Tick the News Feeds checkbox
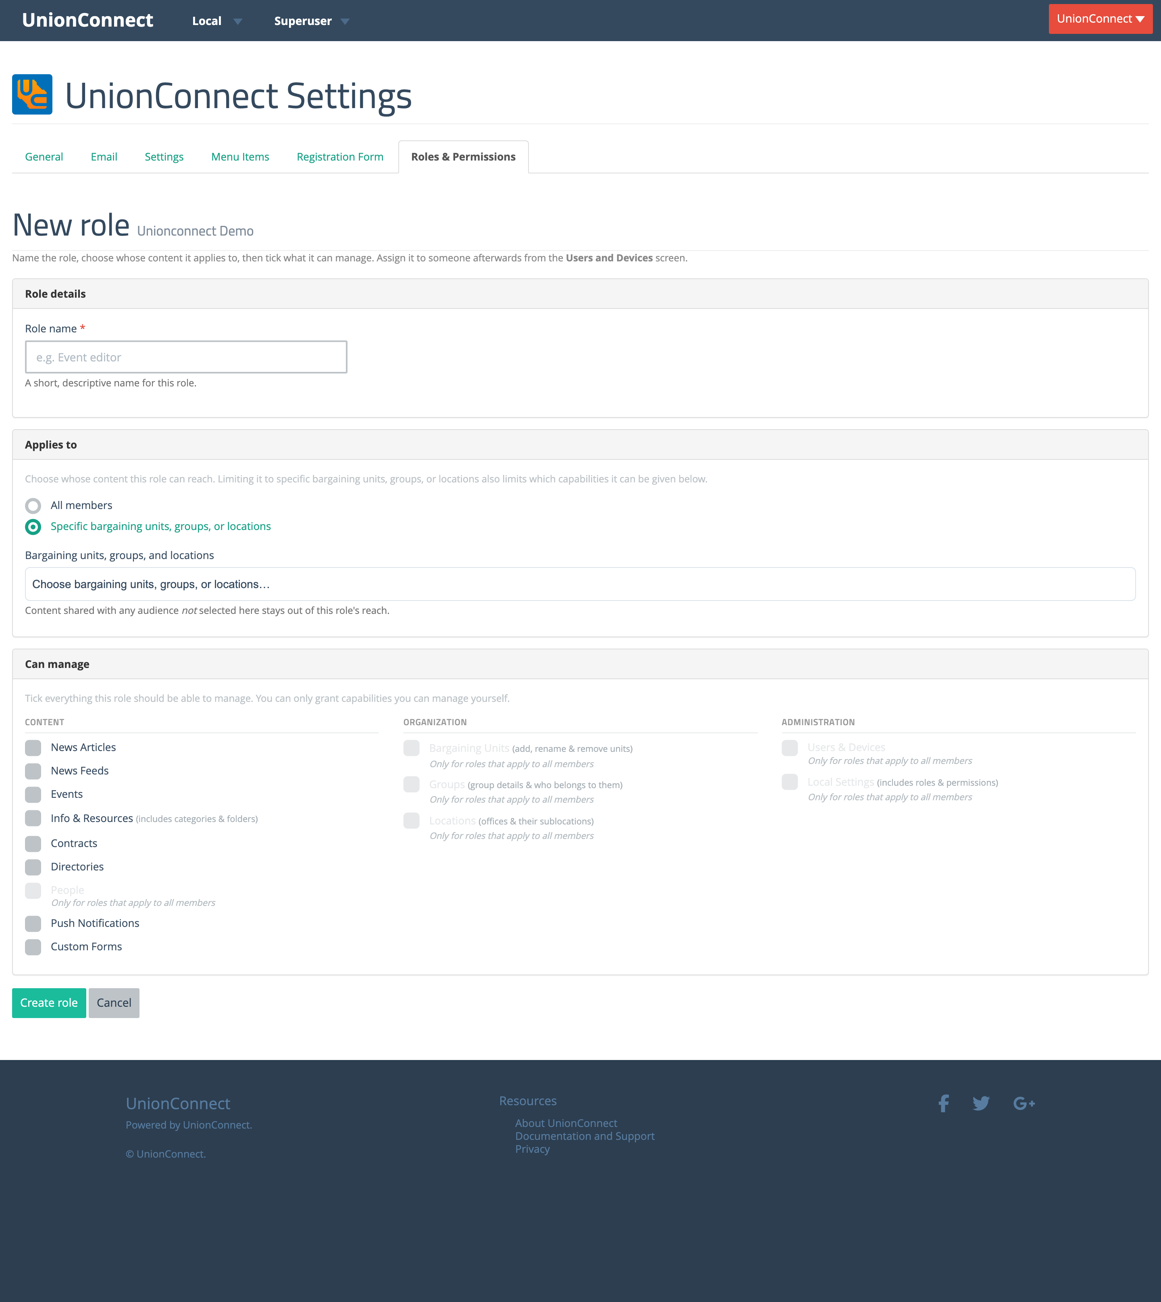The width and height of the screenshot is (1161, 1302). tap(33, 772)
